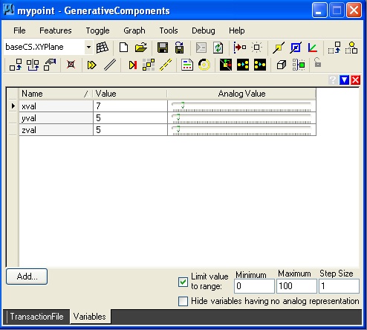Click the Add... button
Viewport: 367px width, 330px height.
tap(27, 276)
